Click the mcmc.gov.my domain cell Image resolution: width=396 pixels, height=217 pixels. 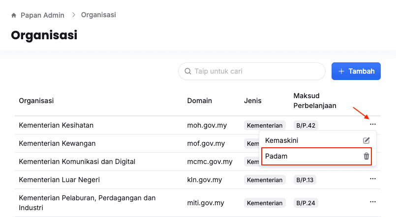[210, 162]
